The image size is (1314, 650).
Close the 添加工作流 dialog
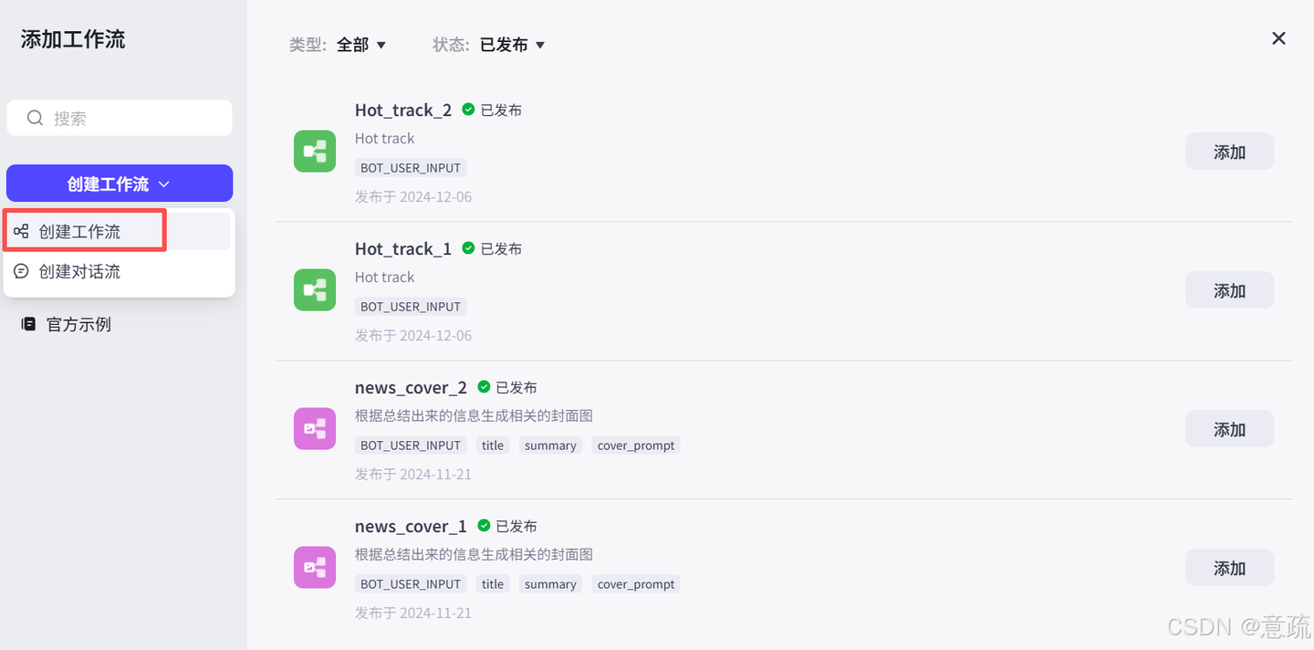pos(1278,38)
